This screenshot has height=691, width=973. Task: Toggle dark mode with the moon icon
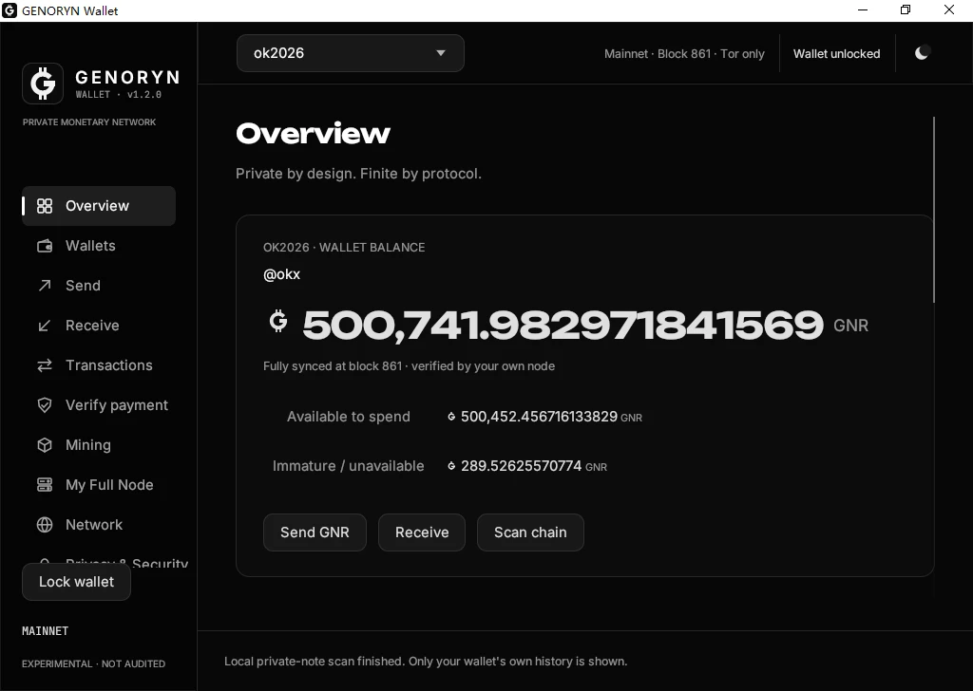click(922, 53)
